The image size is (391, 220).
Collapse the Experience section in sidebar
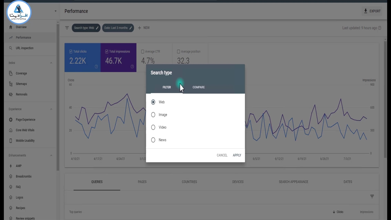(x=51, y=109)
